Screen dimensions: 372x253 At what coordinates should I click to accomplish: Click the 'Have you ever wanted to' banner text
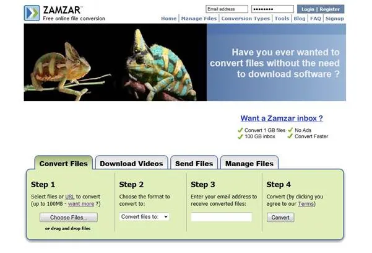[285, 52]
